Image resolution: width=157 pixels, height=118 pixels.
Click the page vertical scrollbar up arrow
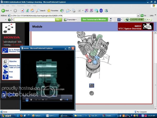point(155,33)
